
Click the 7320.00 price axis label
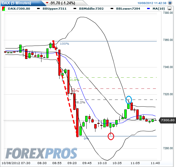click(168, 94)
